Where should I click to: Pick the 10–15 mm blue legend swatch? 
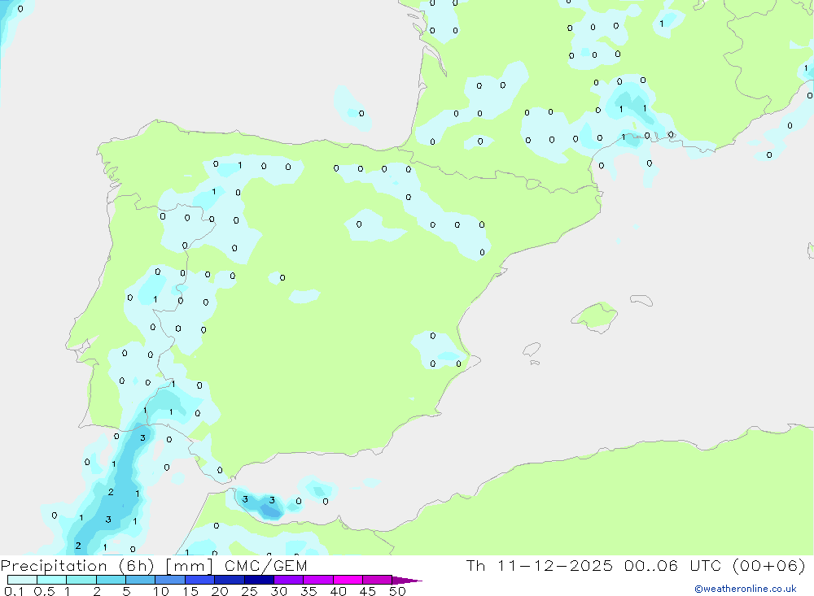point(170,580)
